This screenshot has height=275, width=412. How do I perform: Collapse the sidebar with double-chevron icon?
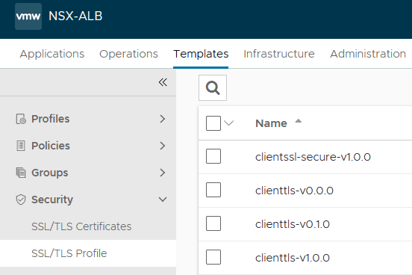(163, 82)
